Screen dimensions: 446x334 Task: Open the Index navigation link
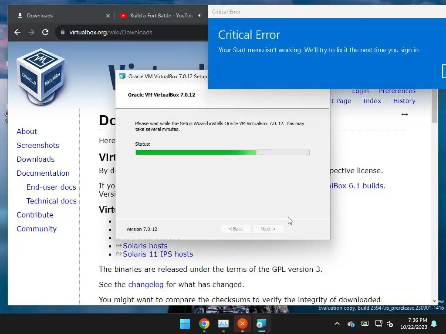372,101
